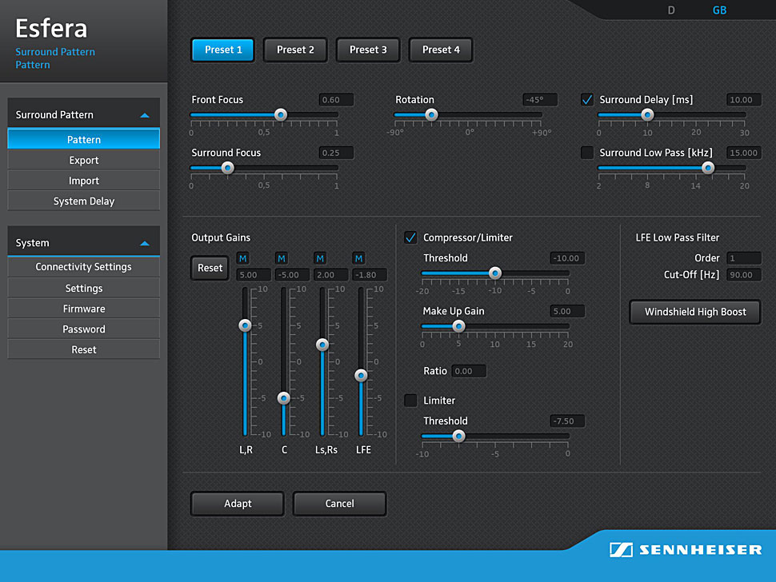This screenshot has width=776, height=582.
Task: Open the Connectivity Settings menu item
Action: click(x=84, y=267)
